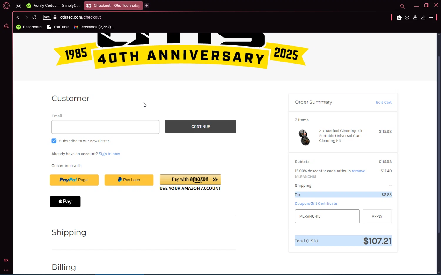Switch to the Verify Codes — SimplyCodes tab
The height and width of the screenshot is (275, 441).
pos(53,6)
